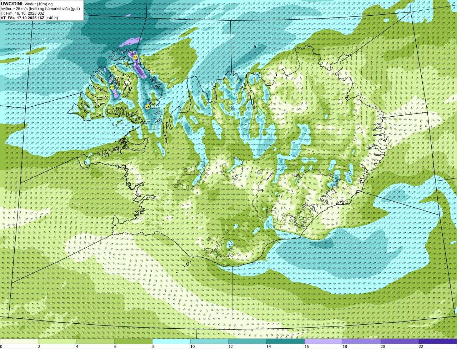Select the 8–10 m/s light cyan legend swatch
The width and height of the screenshot is (457, 349).
171,341
